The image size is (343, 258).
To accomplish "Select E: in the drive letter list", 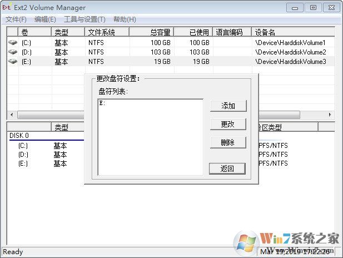I will 102,103.
